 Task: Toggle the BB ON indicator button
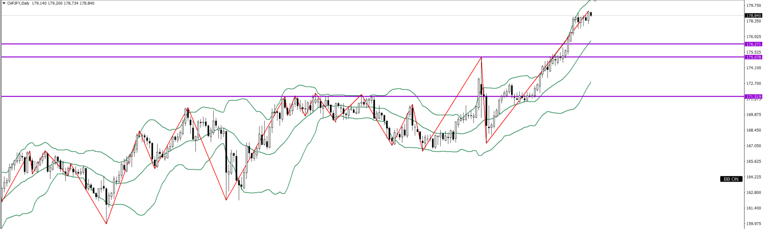[731, 179]
